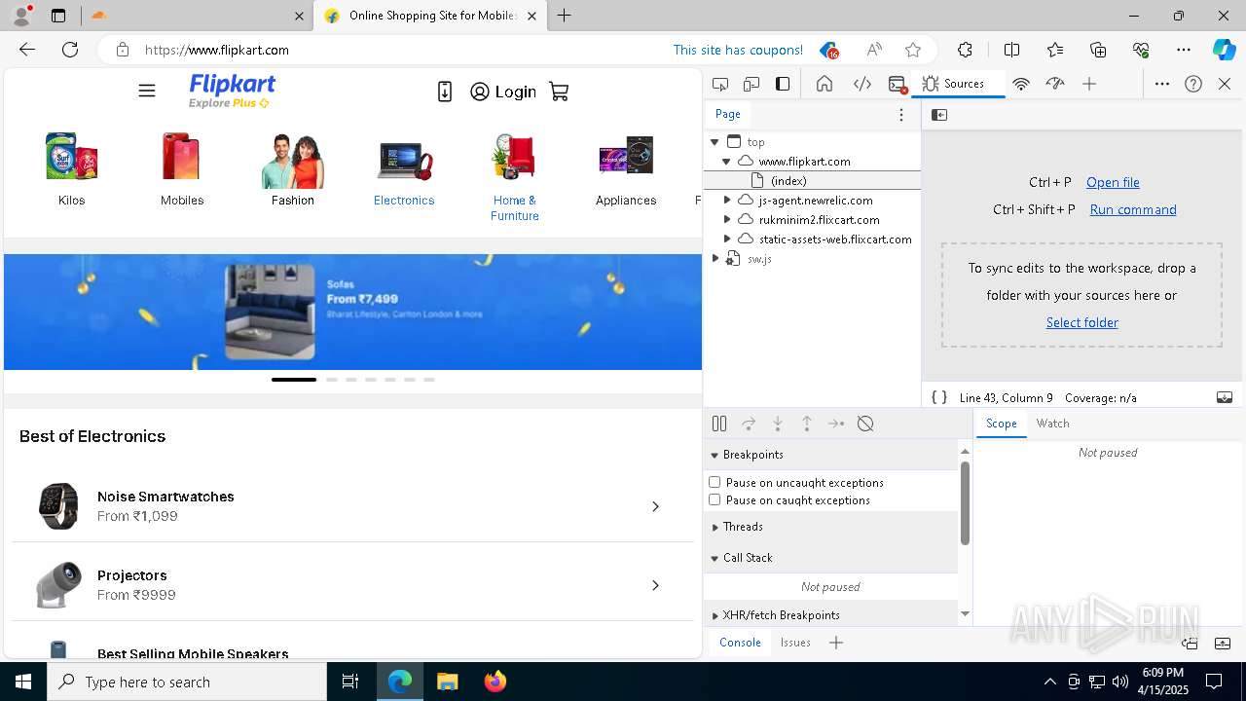Viewport: 1246px width, 701px height.
Task: Click the Run command link
Action: [1133, 209]
